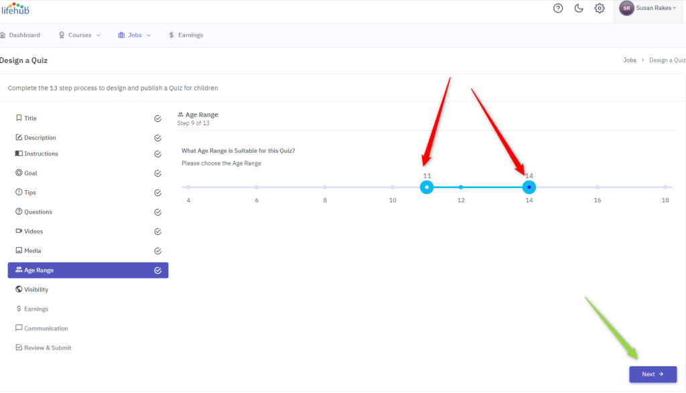This screenshot has width=686, height=393.
Task: Select the Visibility step
Action: [88, 289]
